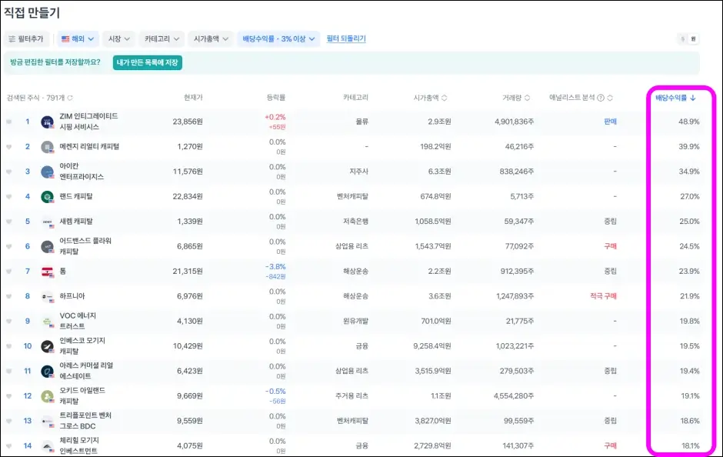Click the 랜드 캐피탈 green logo
The image size is (723, 457).
(47, 196)
